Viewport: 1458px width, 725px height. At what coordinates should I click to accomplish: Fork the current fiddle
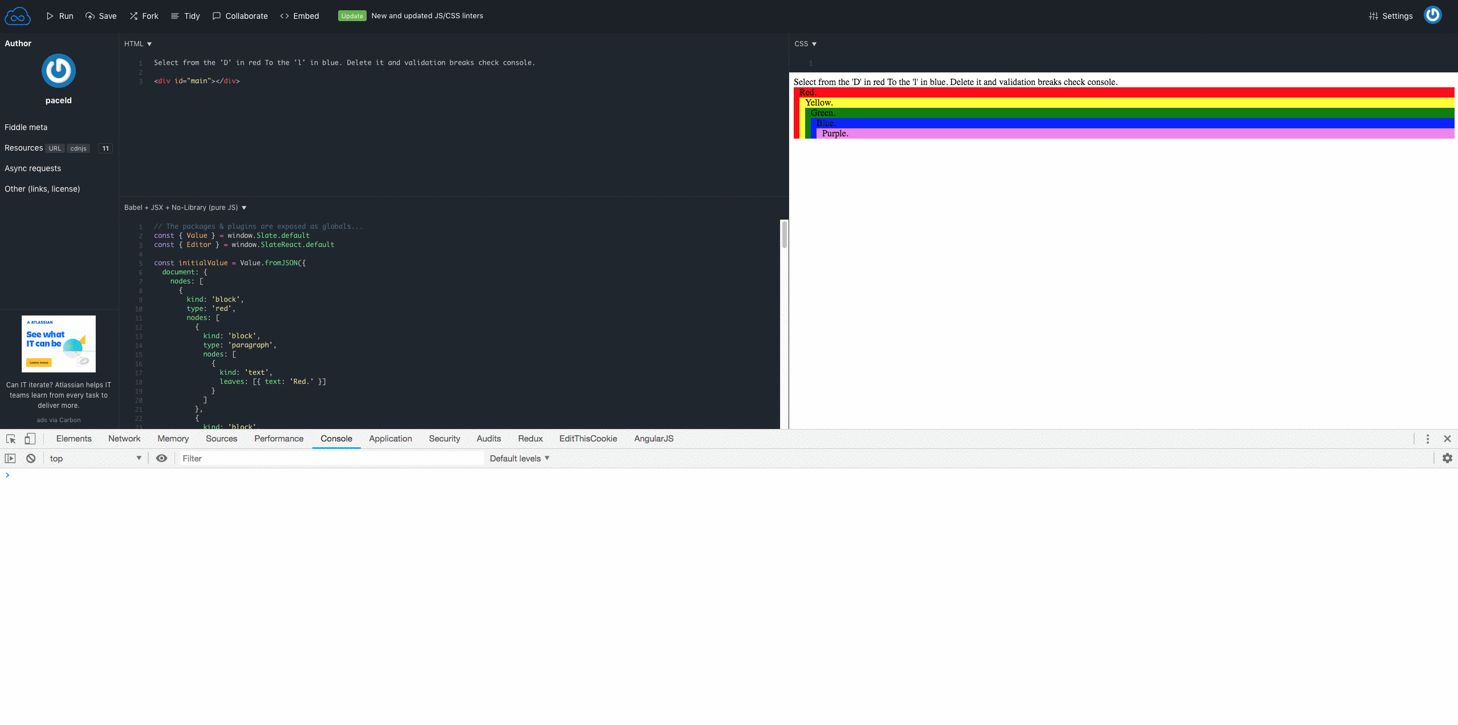tap(144, 16)
